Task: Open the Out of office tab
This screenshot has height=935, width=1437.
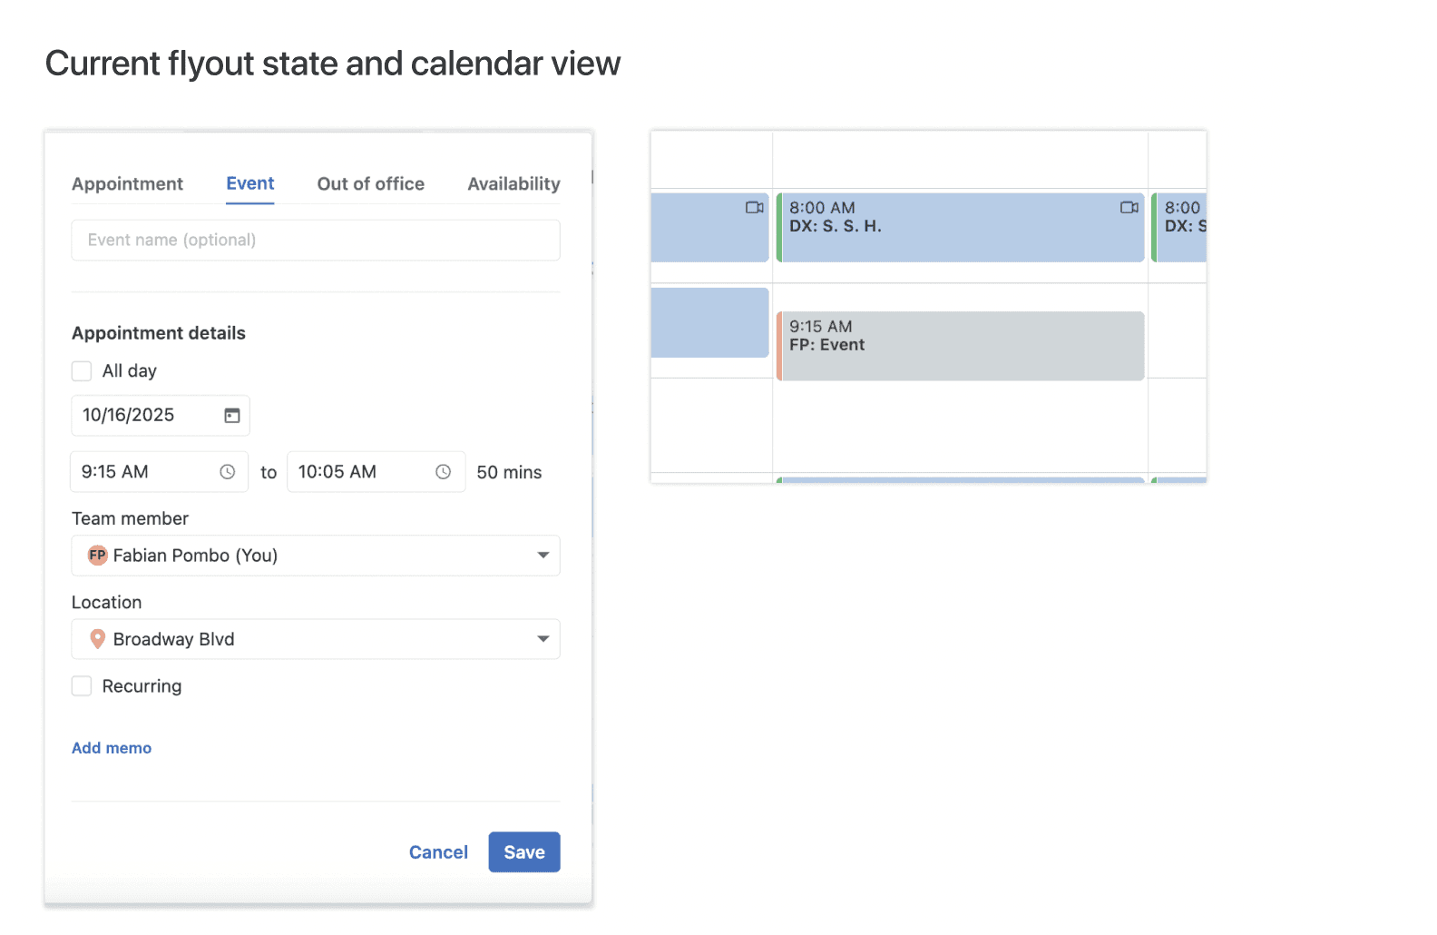Action: tap(371, 184)
